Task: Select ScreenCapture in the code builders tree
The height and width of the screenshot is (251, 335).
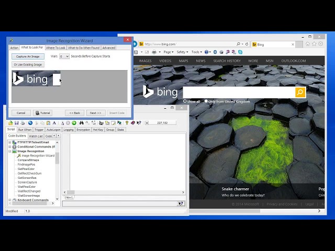Action: (27, 182)
